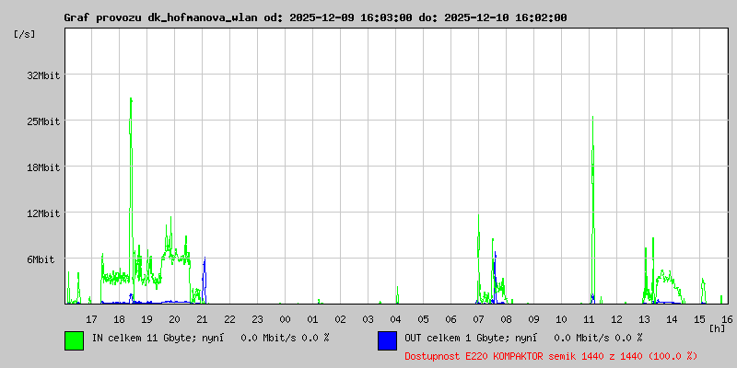
Task: Click the '[h]' hour unit label
Action: coord(717,328)
